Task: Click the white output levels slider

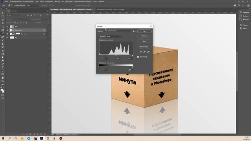Action: pyautogui.click(x=133, y=67)
